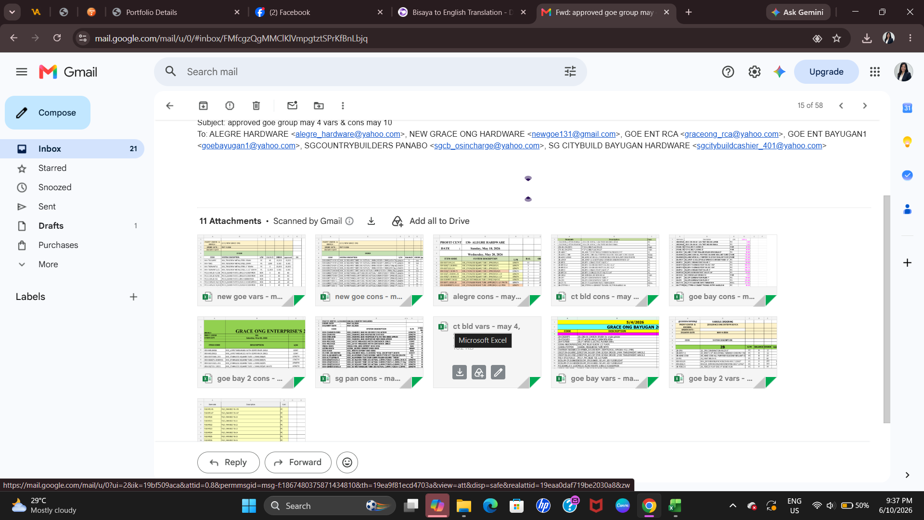Open the alegre cons spreadsheet thumbnail
This screenshot has width=924, height=520.
(487, 261)
